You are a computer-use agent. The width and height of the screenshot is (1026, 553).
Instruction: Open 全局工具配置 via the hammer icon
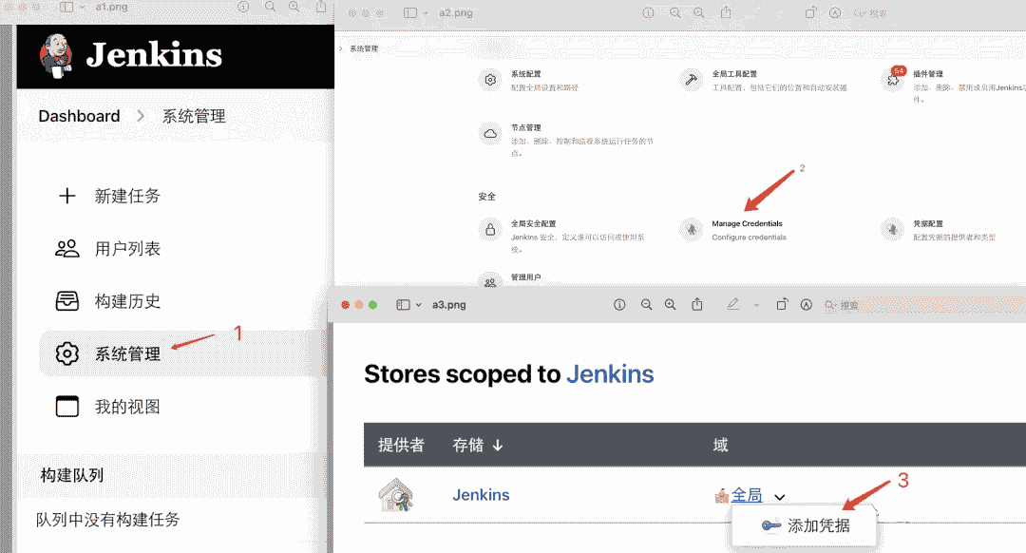pos(692,80)
